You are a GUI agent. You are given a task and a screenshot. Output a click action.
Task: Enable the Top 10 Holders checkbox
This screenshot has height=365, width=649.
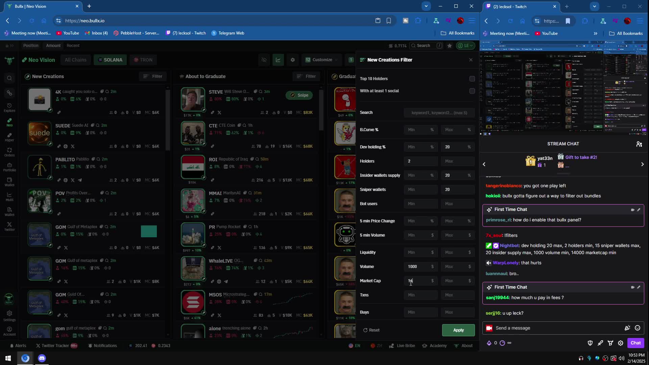point(472,79)
